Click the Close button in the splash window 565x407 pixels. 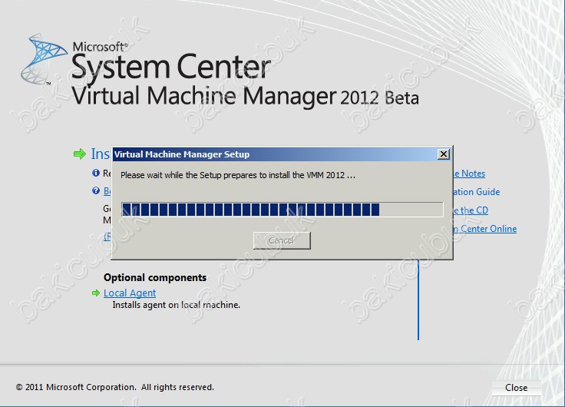(516, 388)
